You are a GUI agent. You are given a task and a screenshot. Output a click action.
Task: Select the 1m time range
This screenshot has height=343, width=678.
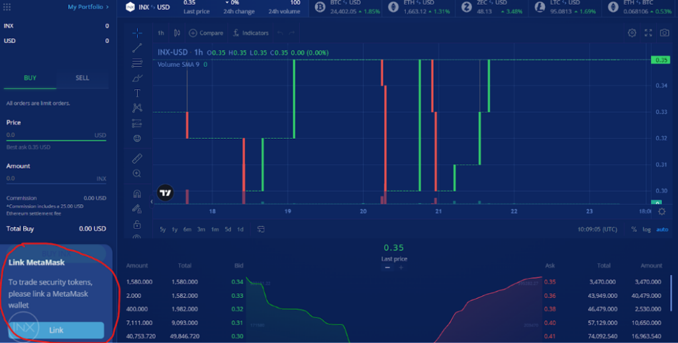215,229
